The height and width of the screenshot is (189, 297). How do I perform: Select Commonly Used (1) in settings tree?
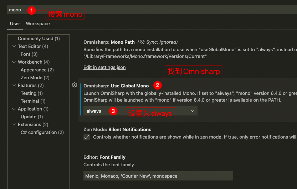[39, 38]
